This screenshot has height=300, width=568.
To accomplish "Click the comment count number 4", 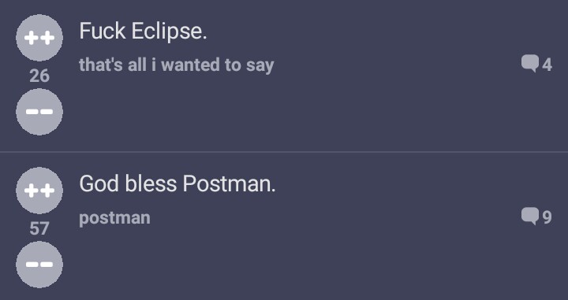I will [x=547, y=65].
